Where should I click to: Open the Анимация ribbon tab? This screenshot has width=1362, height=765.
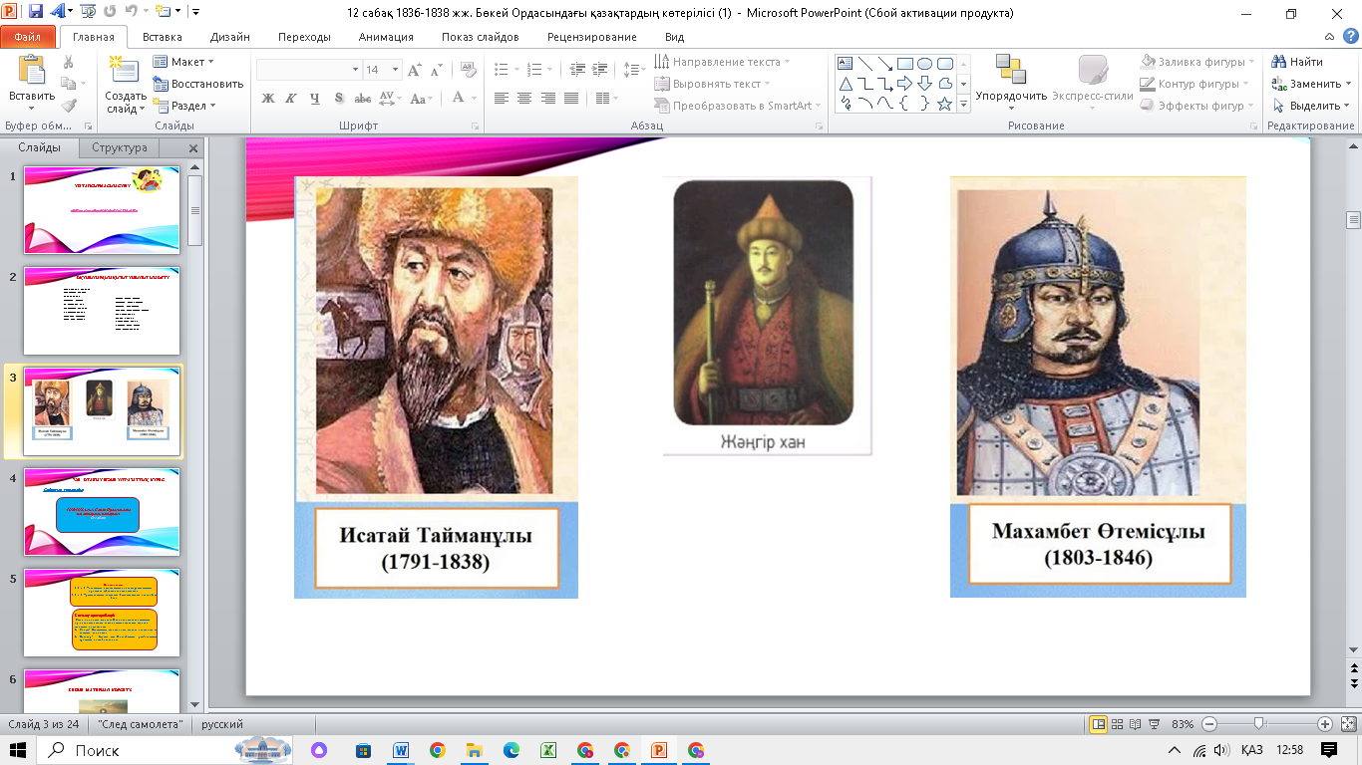click(x=385, y=37)
